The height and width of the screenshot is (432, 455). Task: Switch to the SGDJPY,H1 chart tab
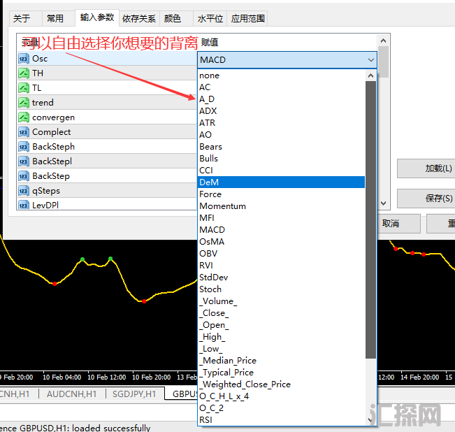coord(134,394)
